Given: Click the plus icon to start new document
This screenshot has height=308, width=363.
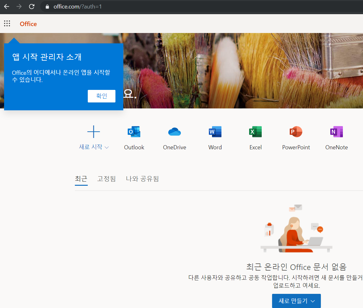Looking at the screenshot, I should [93, 132].
